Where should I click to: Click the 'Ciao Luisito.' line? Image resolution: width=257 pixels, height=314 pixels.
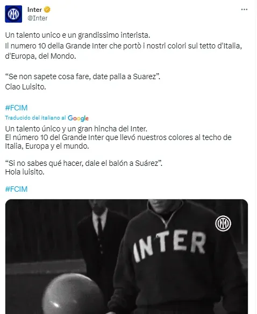coord(26,87)
